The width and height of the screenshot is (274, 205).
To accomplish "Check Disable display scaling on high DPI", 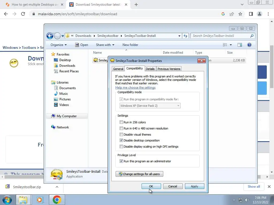I will [121, 147].
